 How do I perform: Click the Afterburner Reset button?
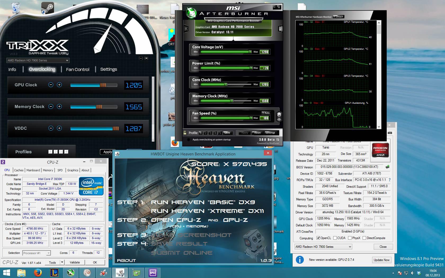coord(257,133)
